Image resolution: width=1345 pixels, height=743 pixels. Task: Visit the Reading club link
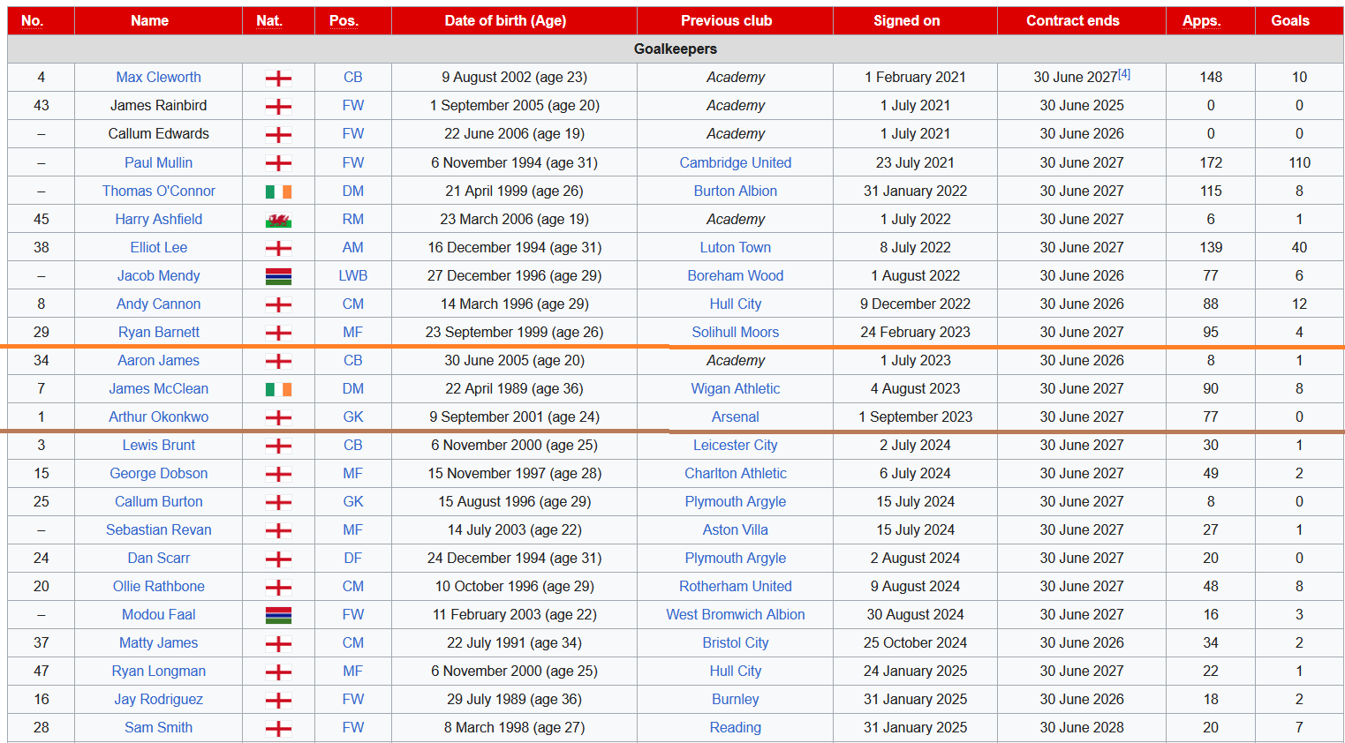tap(736, 727)
